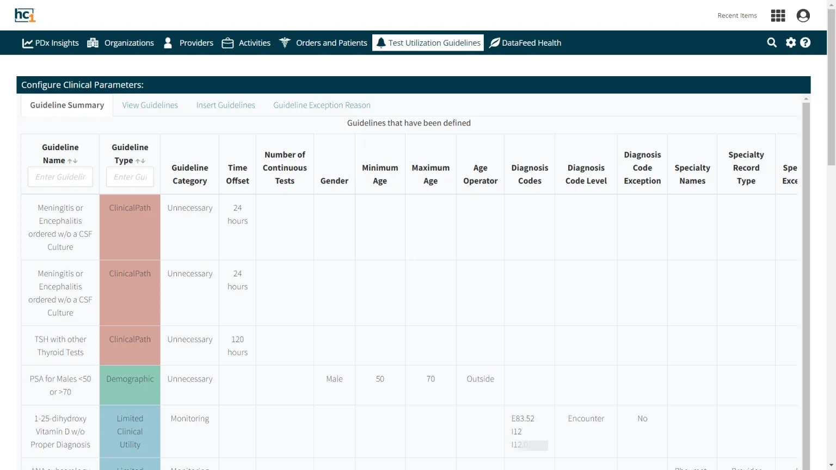
Task: Click the DataFeed Health feather icon
Action: (494, 42)
